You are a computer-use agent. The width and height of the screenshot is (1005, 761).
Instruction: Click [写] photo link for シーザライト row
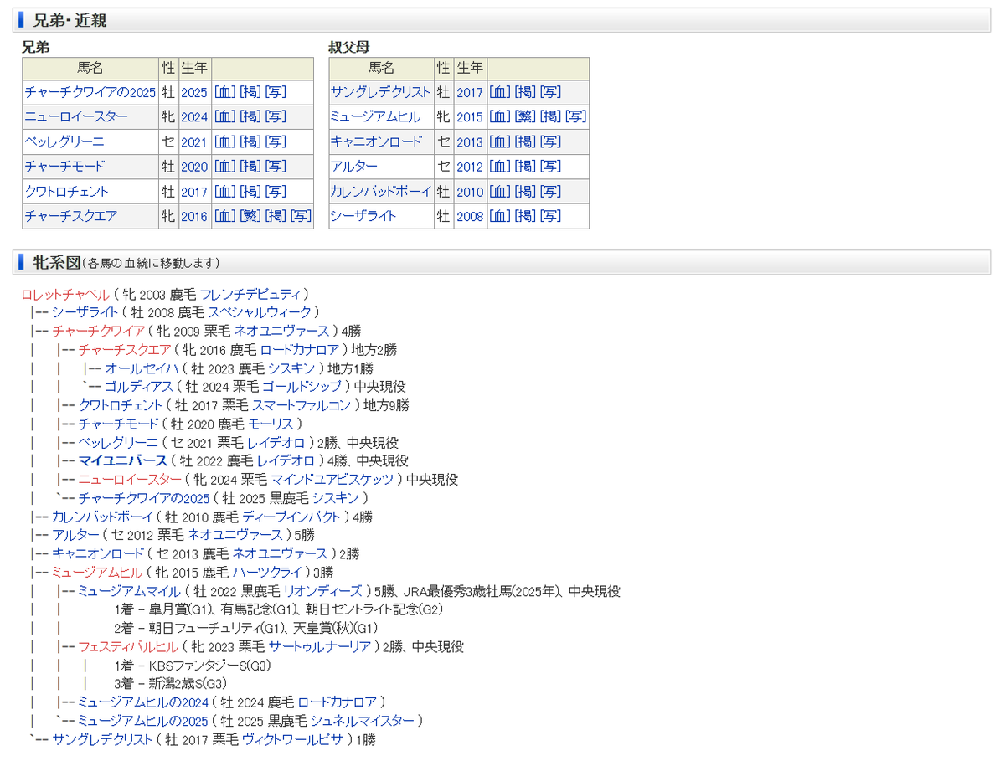tap(550, 216)
